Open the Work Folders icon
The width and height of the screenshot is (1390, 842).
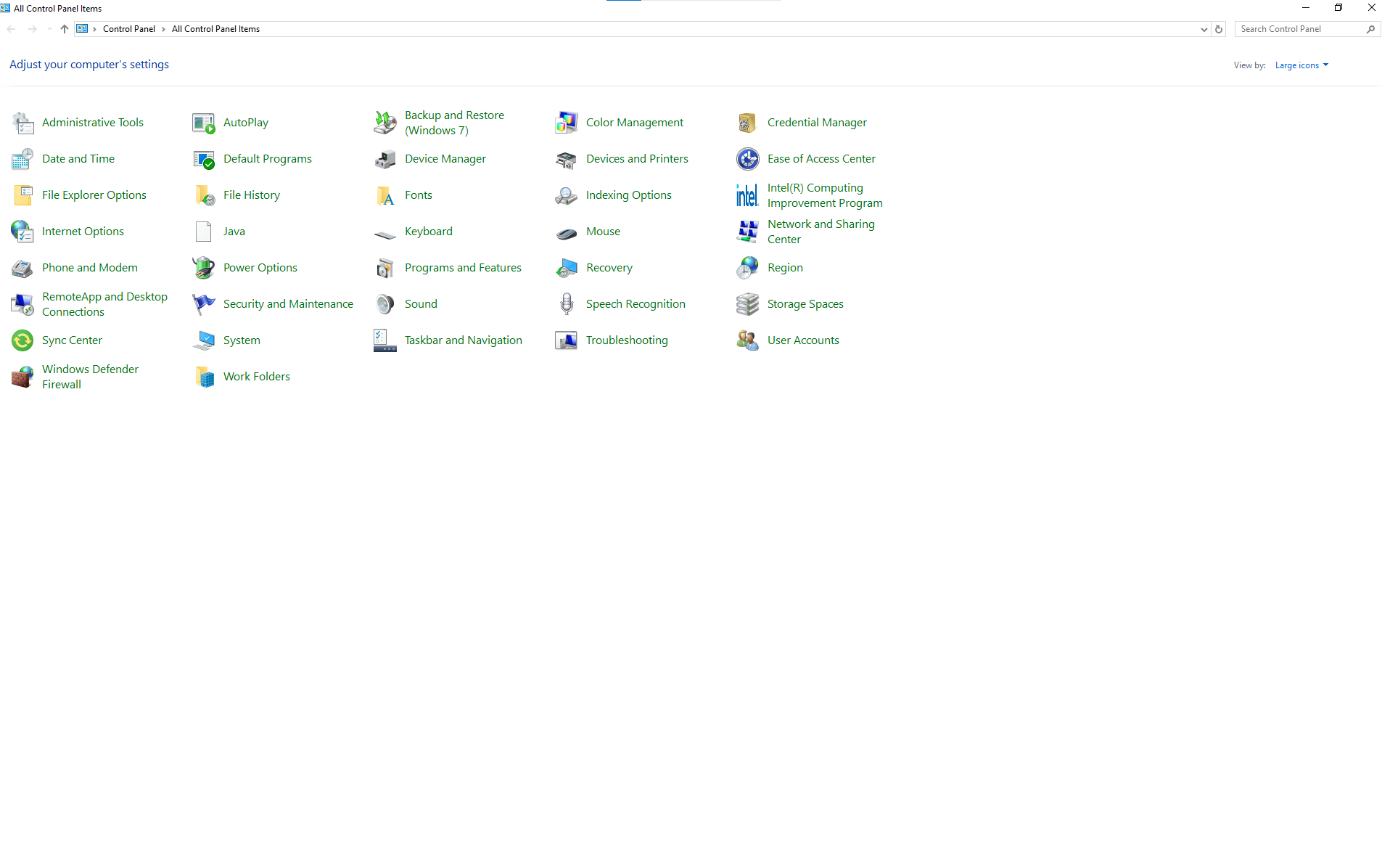[204, 377]
